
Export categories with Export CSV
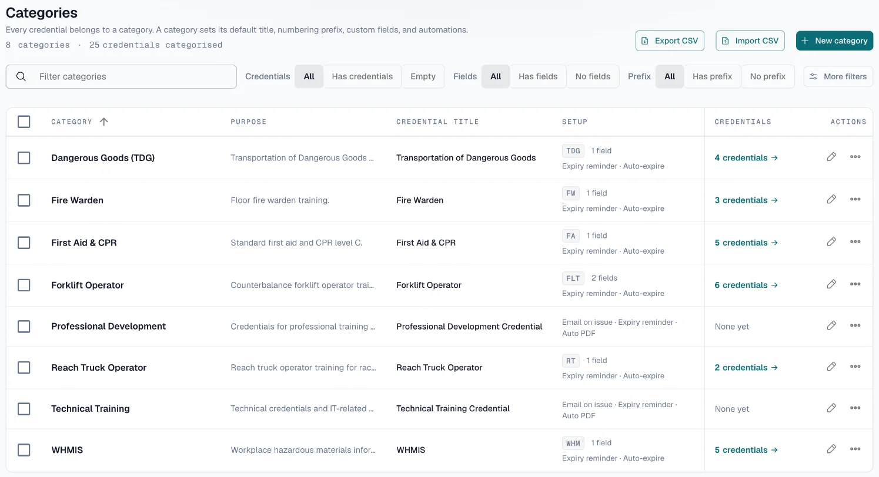coord(670,41)
